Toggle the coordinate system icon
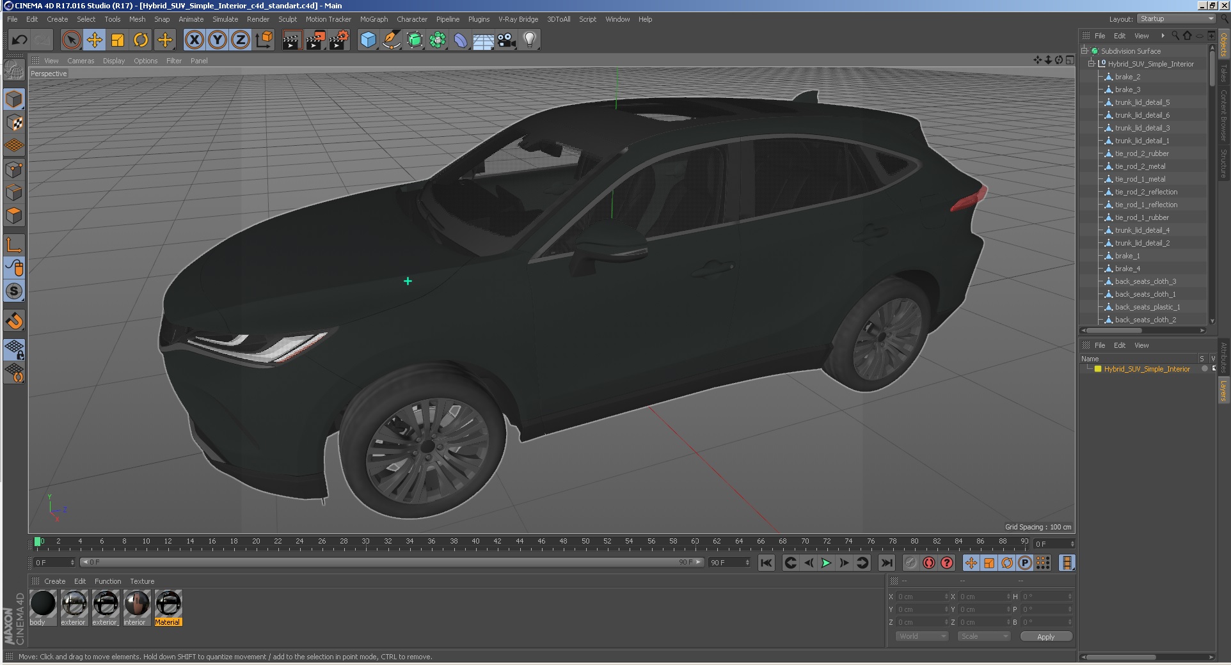 pos(264,40)
